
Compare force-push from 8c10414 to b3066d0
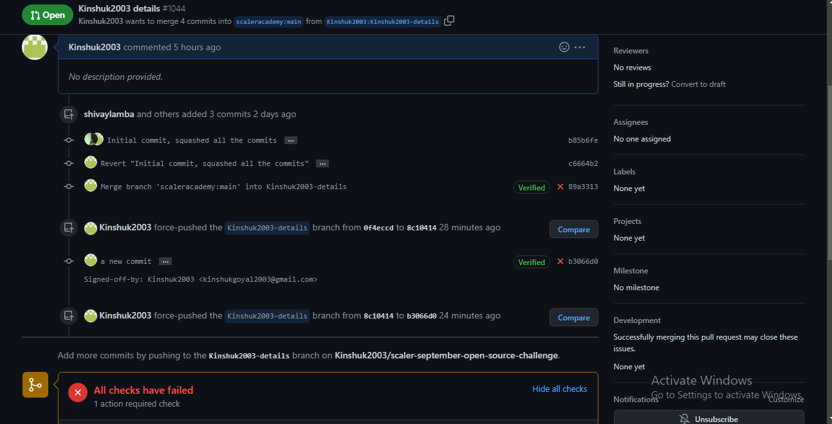click(x=574, y=317)
